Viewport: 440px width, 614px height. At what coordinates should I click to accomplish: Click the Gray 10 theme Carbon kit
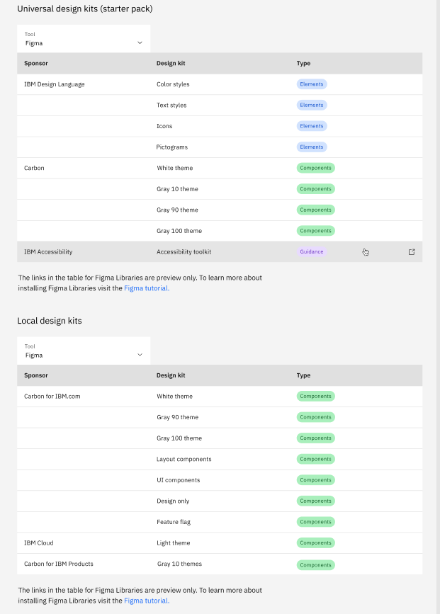[x=177, y=189]
